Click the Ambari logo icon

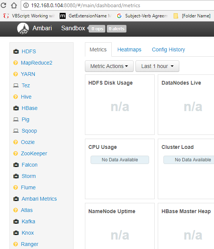23,28
